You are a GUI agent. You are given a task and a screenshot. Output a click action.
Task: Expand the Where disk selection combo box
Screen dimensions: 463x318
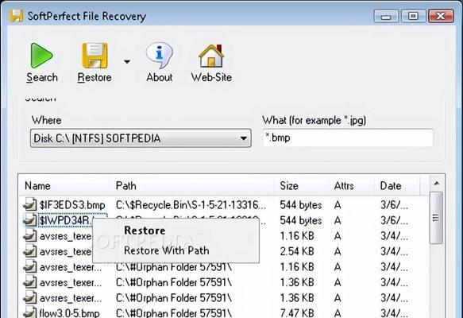click(x=141, y=138)
